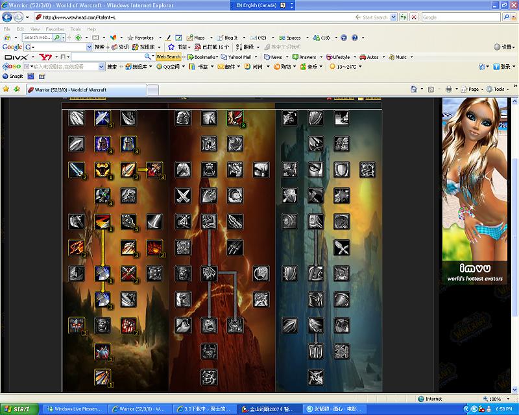Open the 设置 settings dropdown
The height and width of the screenshot is (415, 519).
pyautogui.click(x=505, y=47)
